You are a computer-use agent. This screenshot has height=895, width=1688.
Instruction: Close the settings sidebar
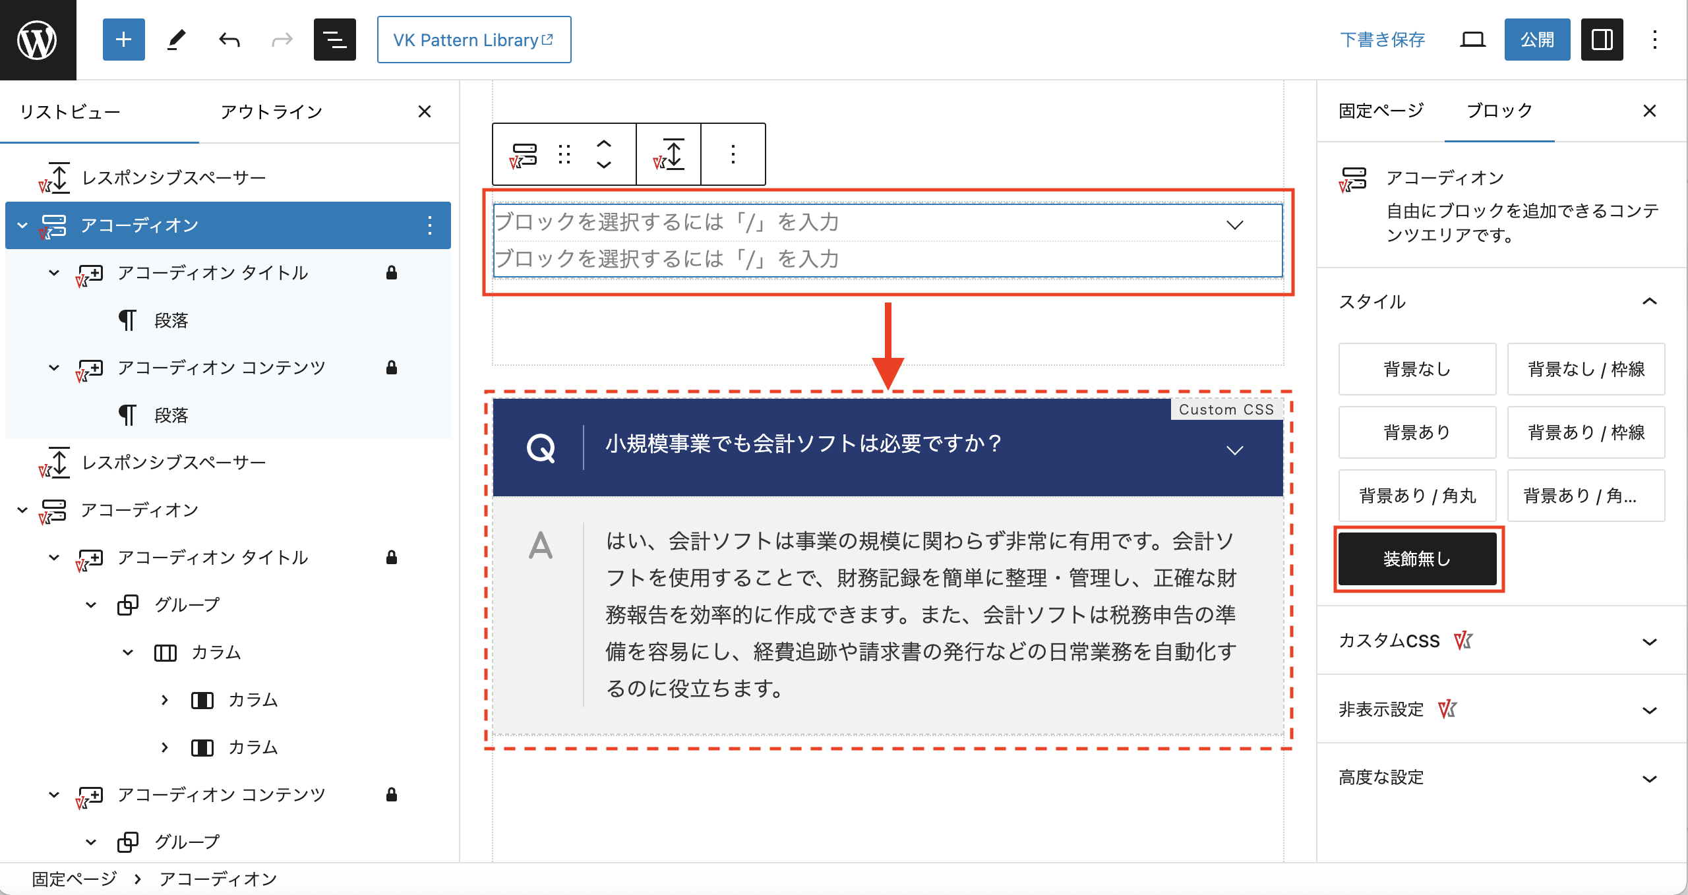pos(1649,111)
